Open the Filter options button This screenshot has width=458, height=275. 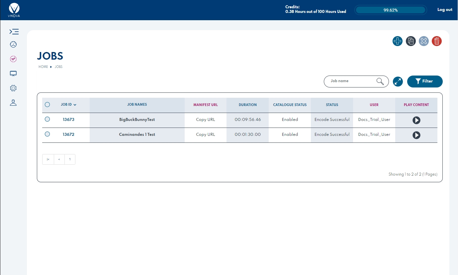(424, 82)
